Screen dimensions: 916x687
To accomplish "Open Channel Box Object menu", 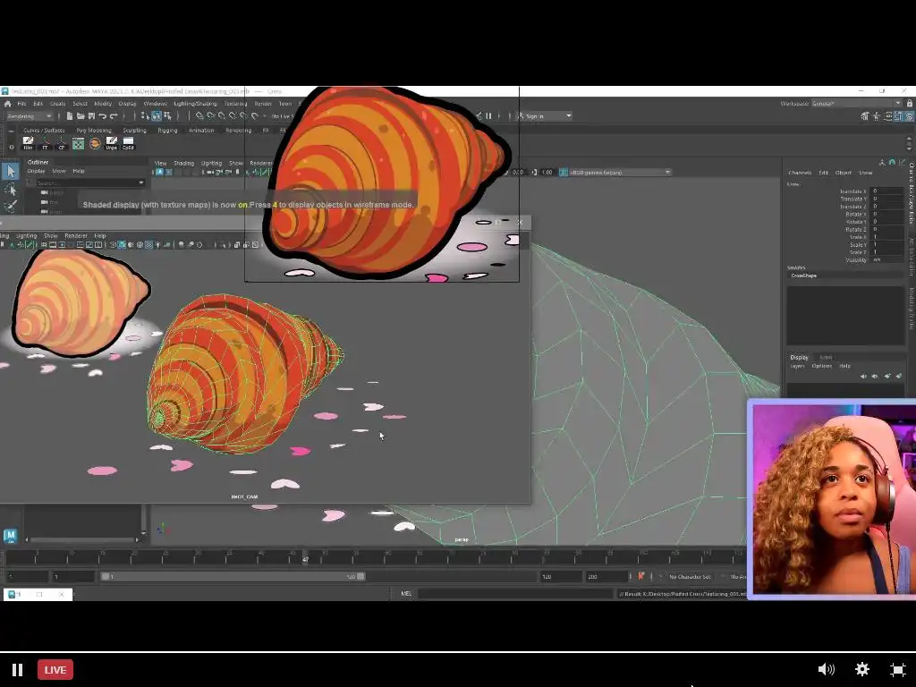I will point(843,173).
